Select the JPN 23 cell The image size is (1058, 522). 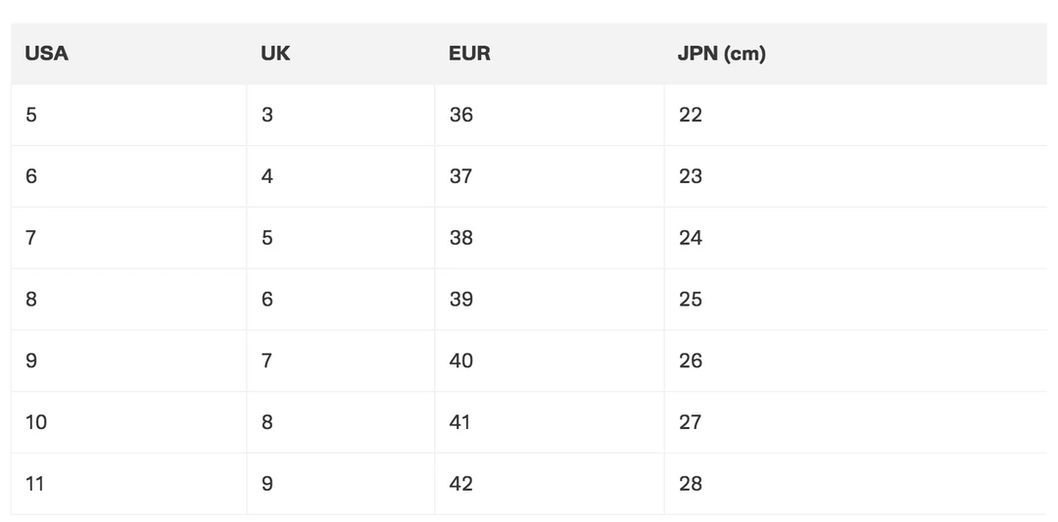tap(691, 176)
